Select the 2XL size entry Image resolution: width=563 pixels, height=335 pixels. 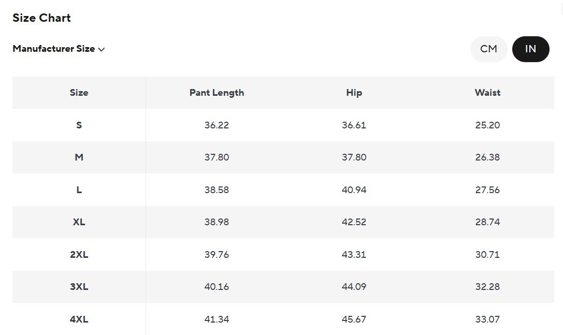[x=79, y=254]
